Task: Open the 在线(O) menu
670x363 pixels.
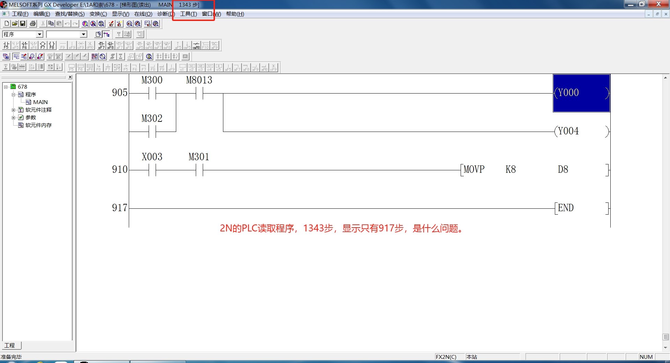Action: (143, 14)
